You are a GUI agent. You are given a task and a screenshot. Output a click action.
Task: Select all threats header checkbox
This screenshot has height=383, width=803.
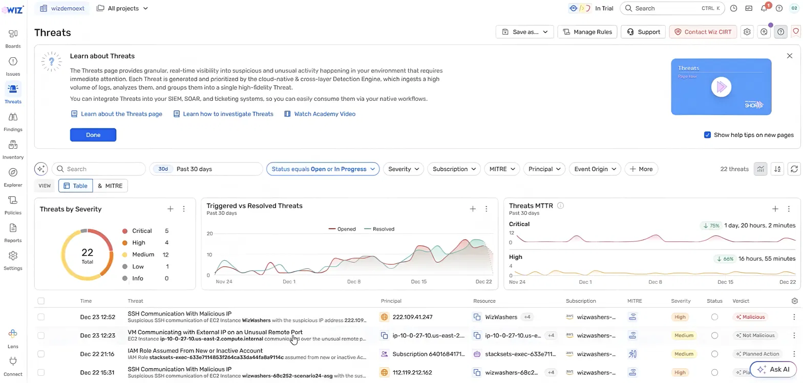(41, 301)
